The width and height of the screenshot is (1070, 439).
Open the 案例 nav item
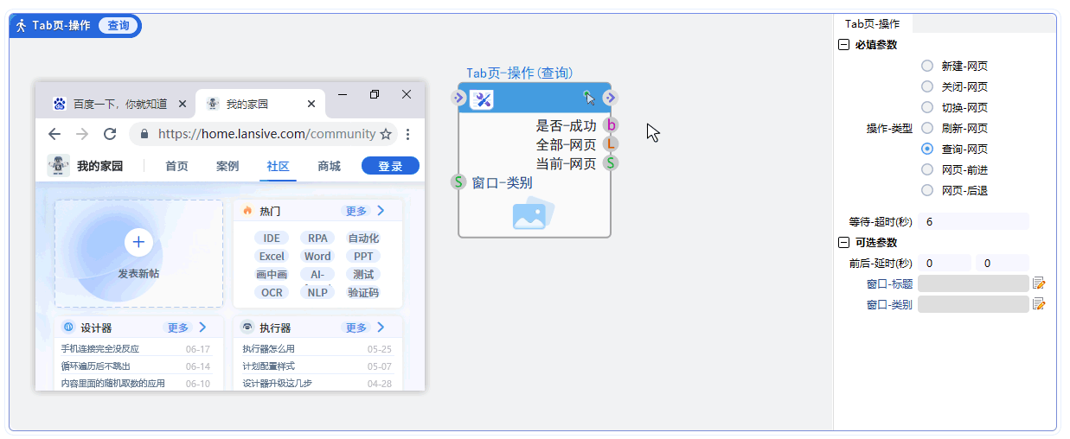(x=227, y=166)
